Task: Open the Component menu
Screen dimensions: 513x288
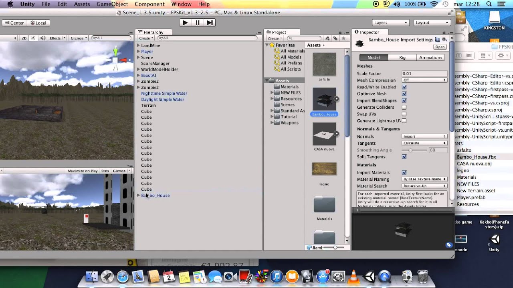Action: [149, 4]
